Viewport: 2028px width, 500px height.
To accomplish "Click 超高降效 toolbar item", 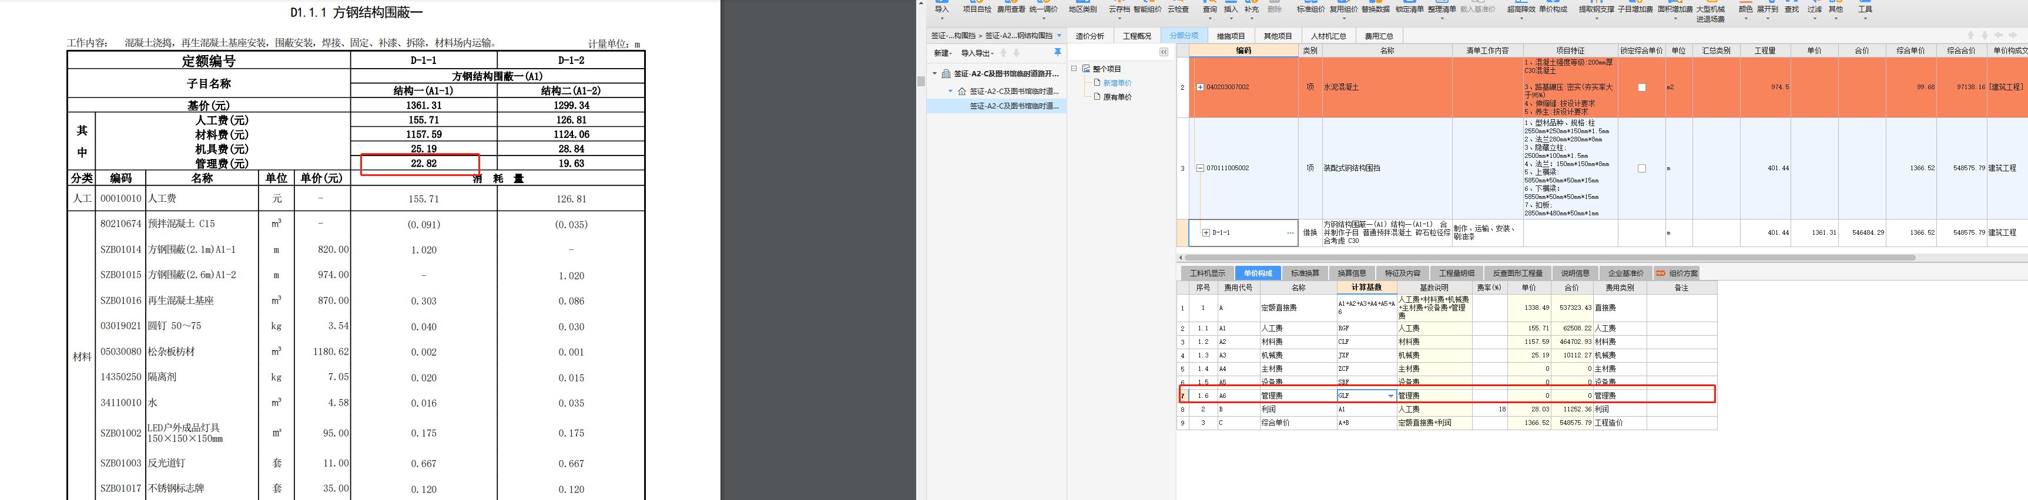I will coord(1521,9).
